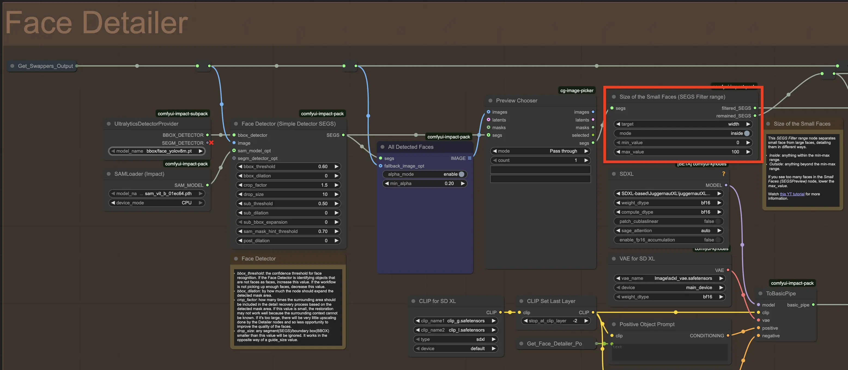Open the vae_name sdxl_vae.safetensors selector
Screen dimensions: 848x370
tap(670, 278)
